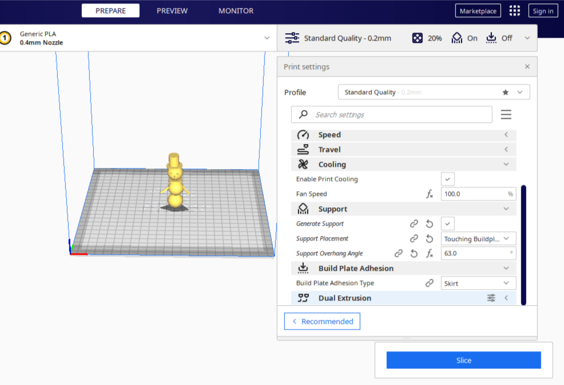564x385 pixels.
Task: Click link icon for Support Overhang Angle
Action: pyautogui.click(x=399, y=253)
